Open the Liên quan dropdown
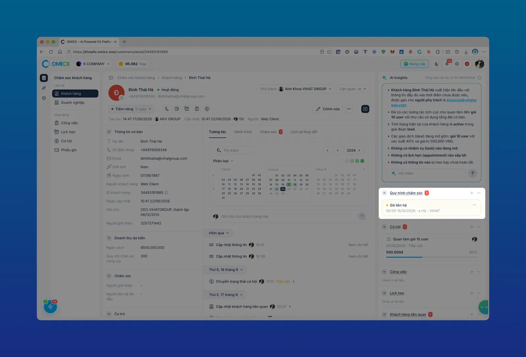526x357 pixels. pyautogui.click(x=352, y=89)
